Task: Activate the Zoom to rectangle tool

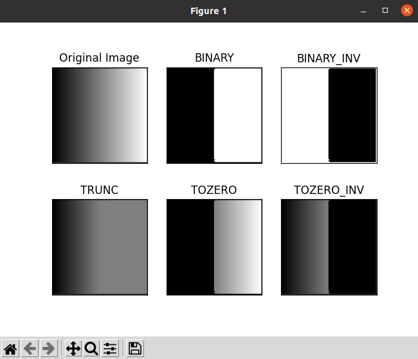Action: [91, 348]
